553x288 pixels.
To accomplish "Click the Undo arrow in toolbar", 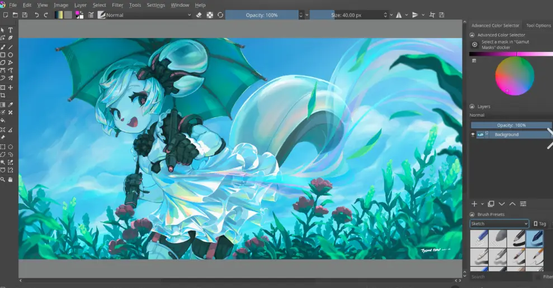I will pos(36,15).
